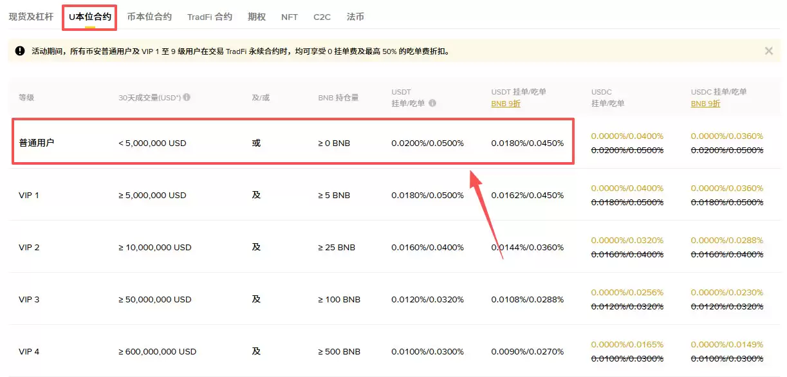787x377 pixels.
Task: Click the 0.0144%/0.0360% BNB discount cell
Action: pyautogui.click(x=528, y=247)
